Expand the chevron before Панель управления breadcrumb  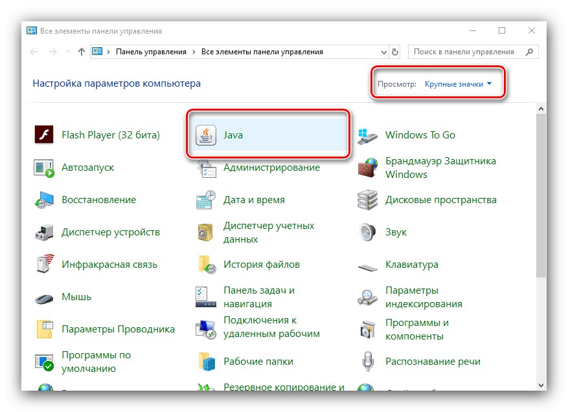(108, 52)
